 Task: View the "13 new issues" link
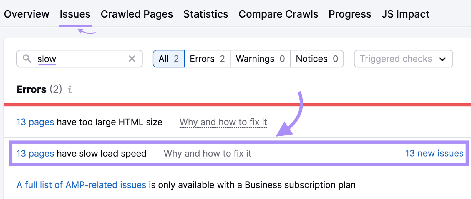click(434, 153)
